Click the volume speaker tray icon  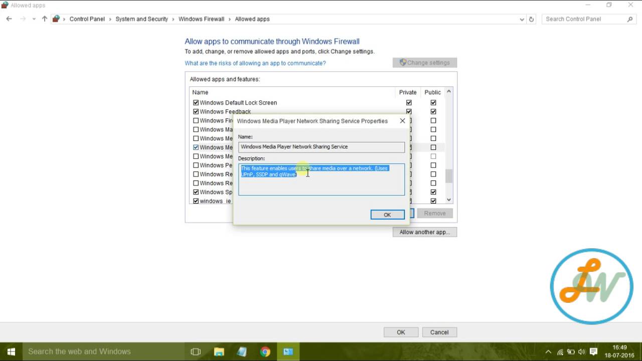tap(582, 351)
